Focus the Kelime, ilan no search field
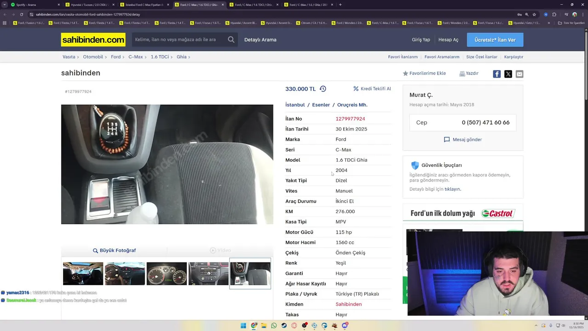 [179, 40]
